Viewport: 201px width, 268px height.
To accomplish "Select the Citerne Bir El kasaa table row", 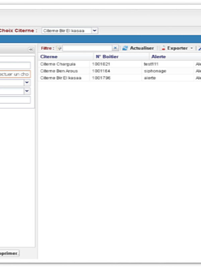I will (x=60, y=78).
